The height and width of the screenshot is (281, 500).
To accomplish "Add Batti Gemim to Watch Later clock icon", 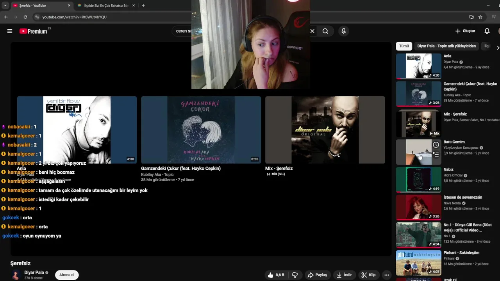I will [x=436, y=145].
